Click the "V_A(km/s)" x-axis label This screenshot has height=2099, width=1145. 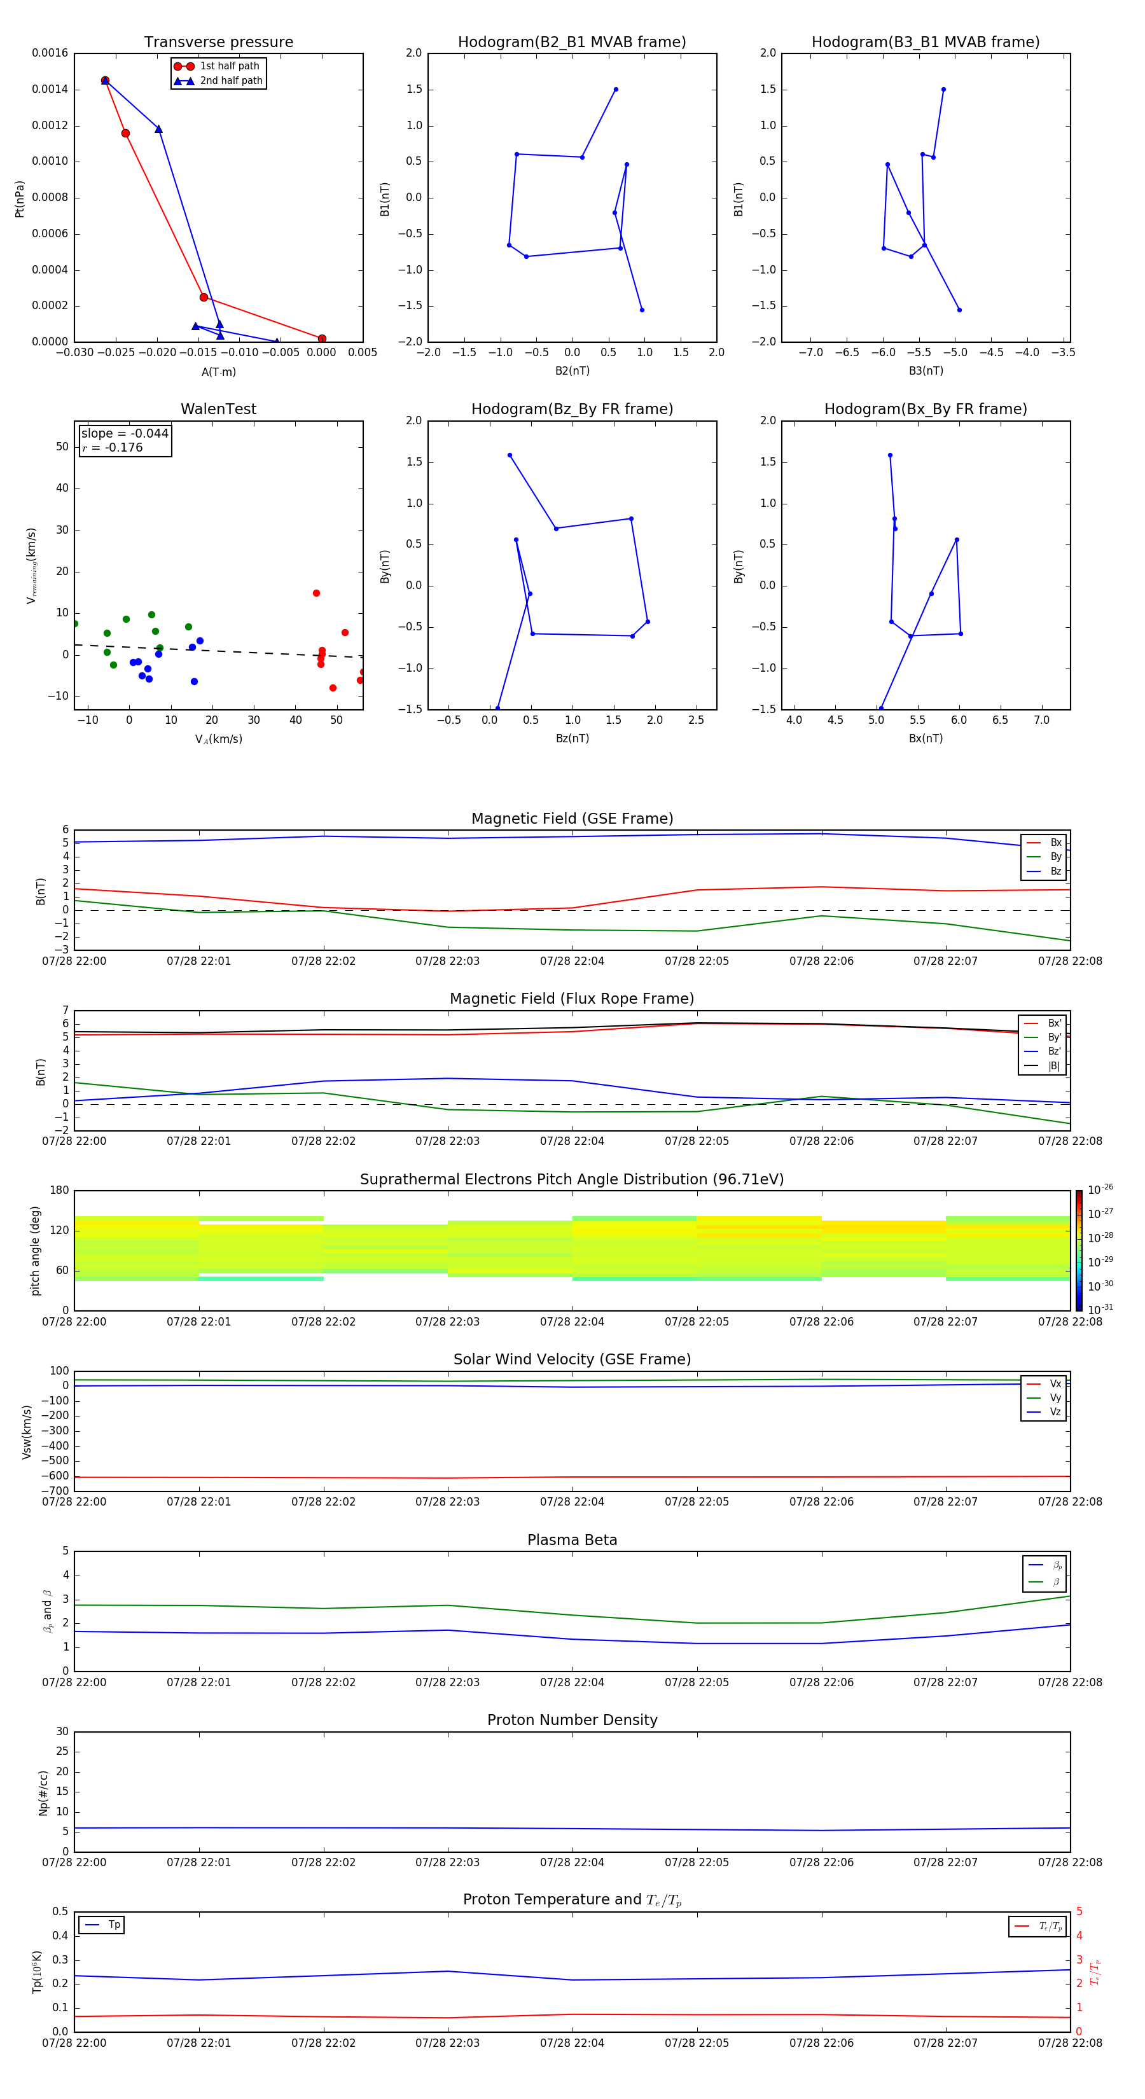(x=218, y=739)
